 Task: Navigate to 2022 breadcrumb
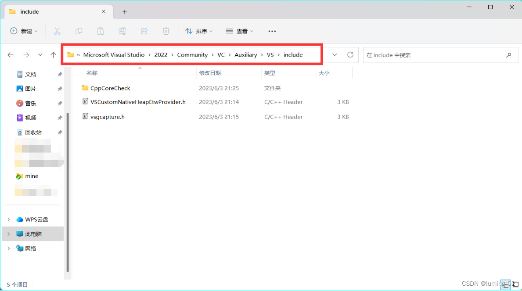(161, 55)
